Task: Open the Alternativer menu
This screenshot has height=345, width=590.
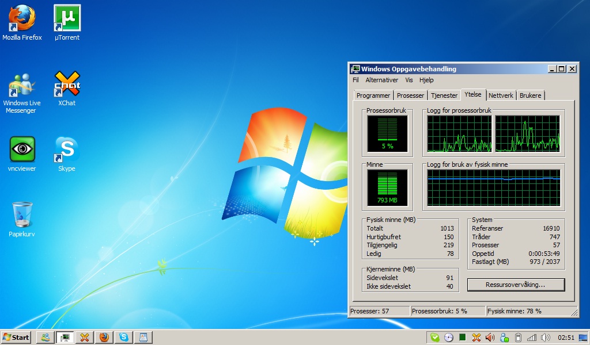Action: coord(381,80)
